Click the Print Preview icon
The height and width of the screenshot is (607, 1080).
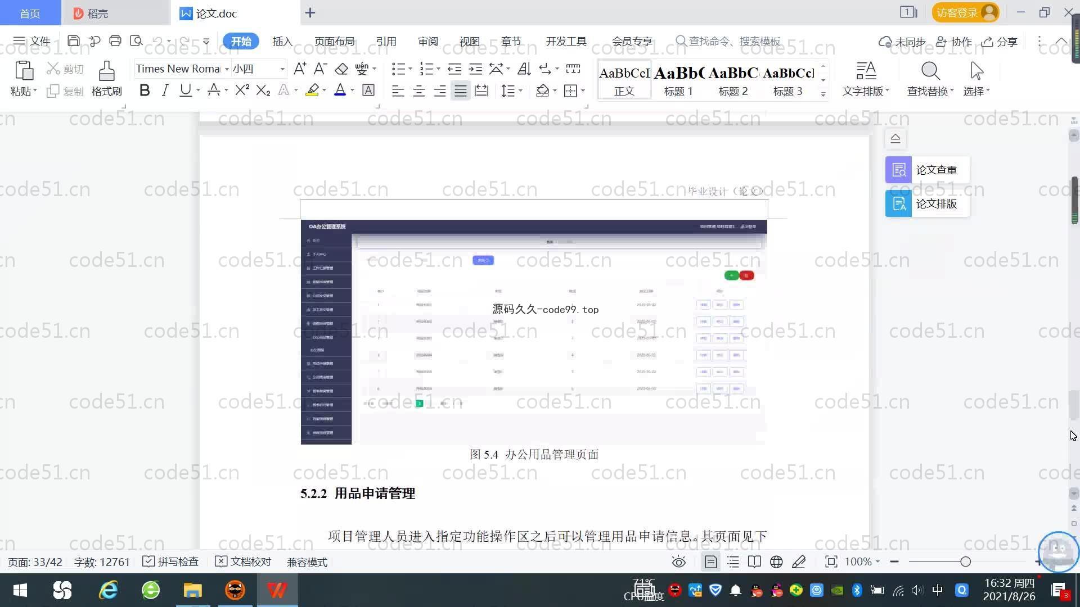point(136,41)
